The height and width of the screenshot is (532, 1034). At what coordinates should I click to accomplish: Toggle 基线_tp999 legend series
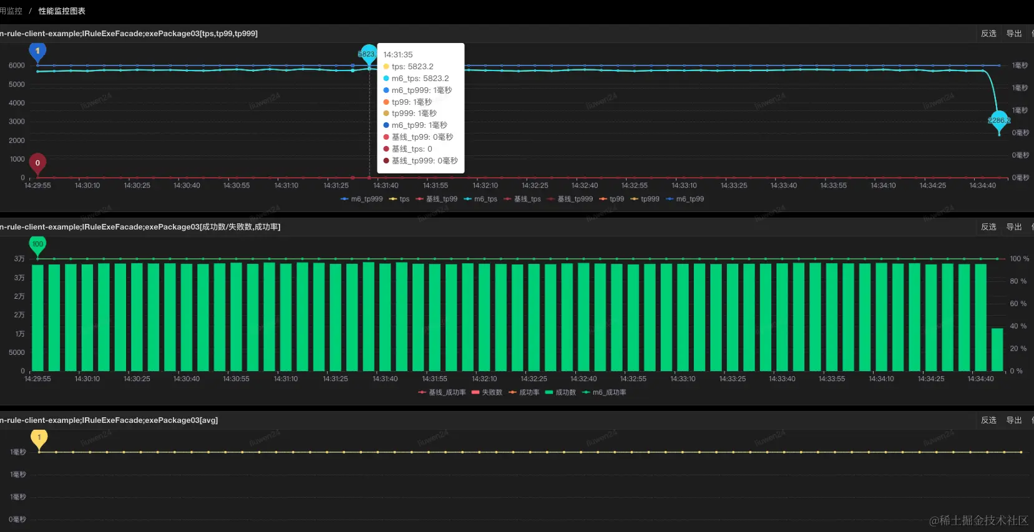[570, 199]
